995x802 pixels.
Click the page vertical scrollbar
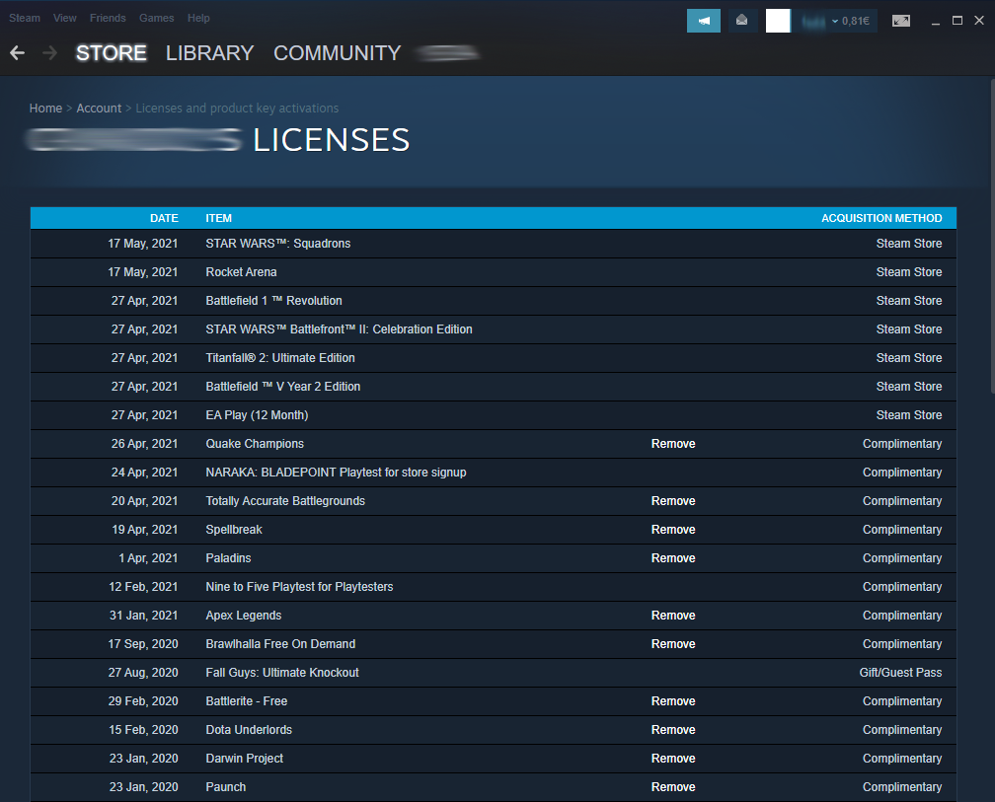[x=991, y=236]
